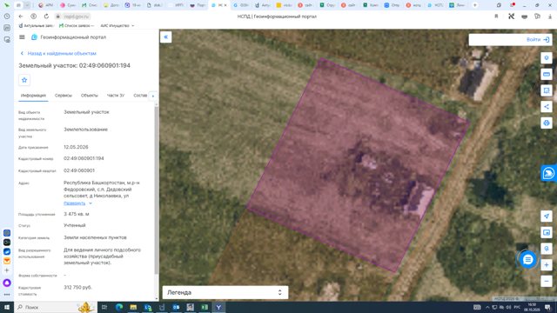Zoom out the map with minus button
557x313 pixels.
[547, 282]
